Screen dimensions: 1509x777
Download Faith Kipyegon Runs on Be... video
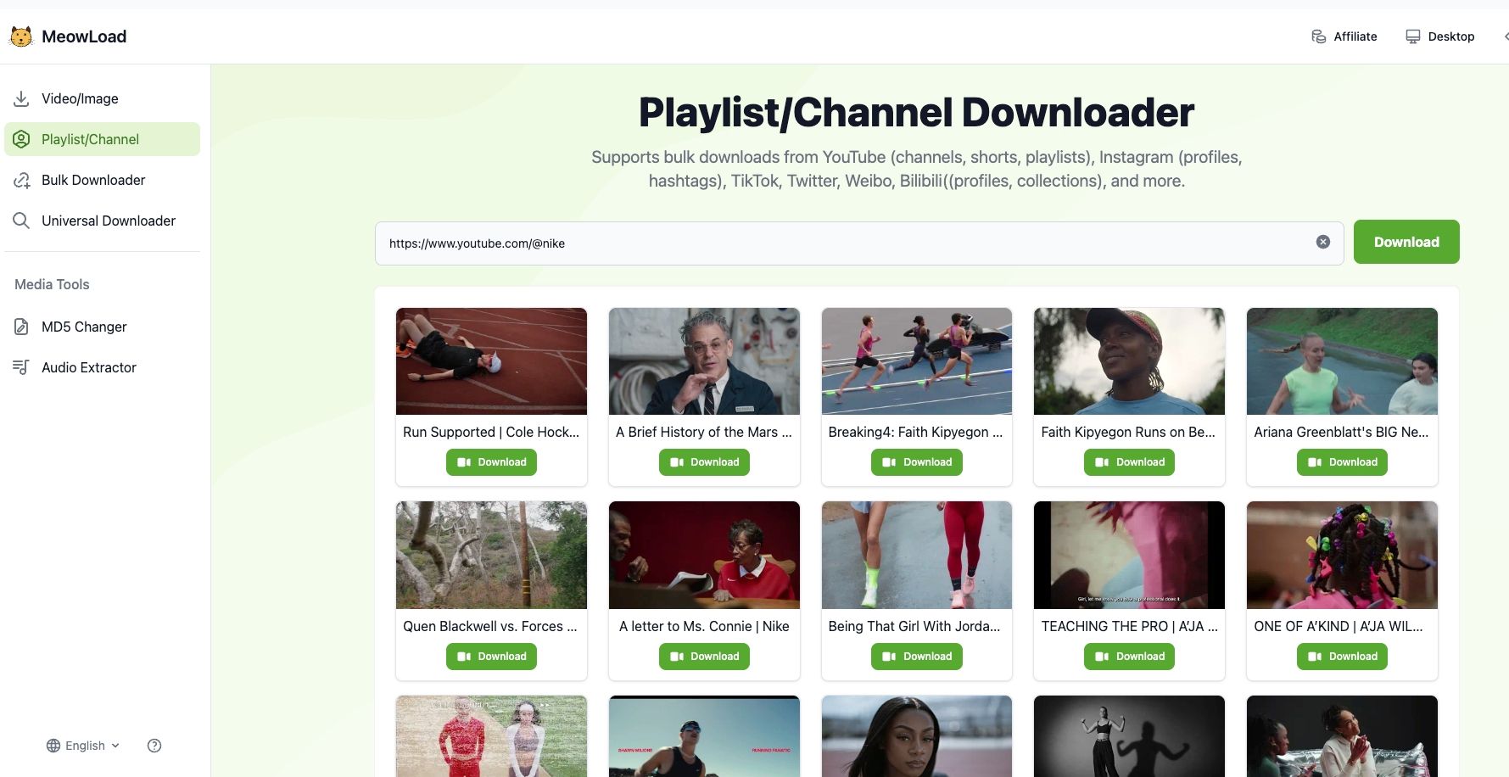coord(1129,462)
